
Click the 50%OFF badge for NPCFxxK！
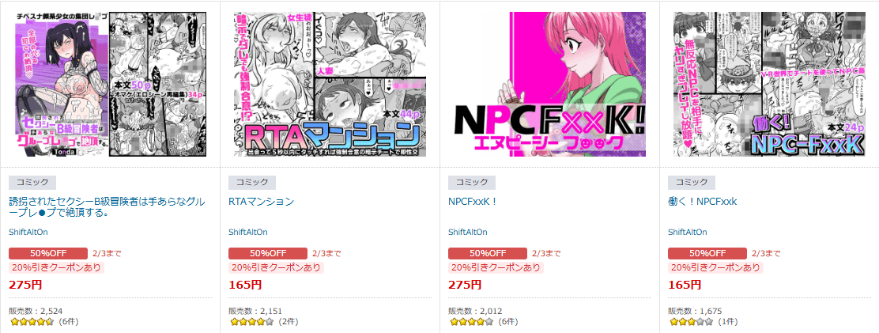(488, 253)
